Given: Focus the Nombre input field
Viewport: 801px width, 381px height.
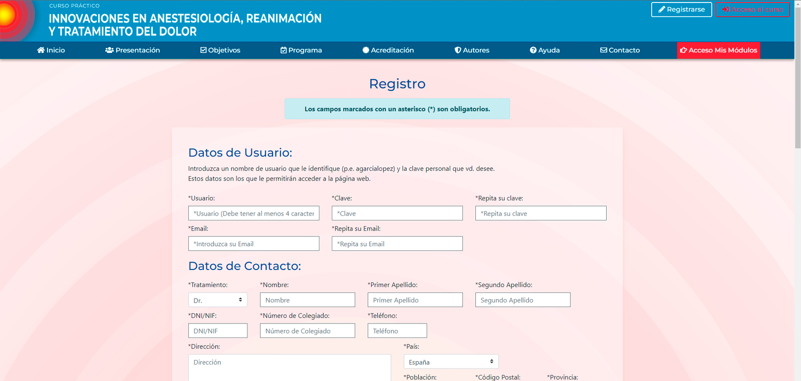Looking at the screenshot, I should pyautogui.click(x=308, y=300).
